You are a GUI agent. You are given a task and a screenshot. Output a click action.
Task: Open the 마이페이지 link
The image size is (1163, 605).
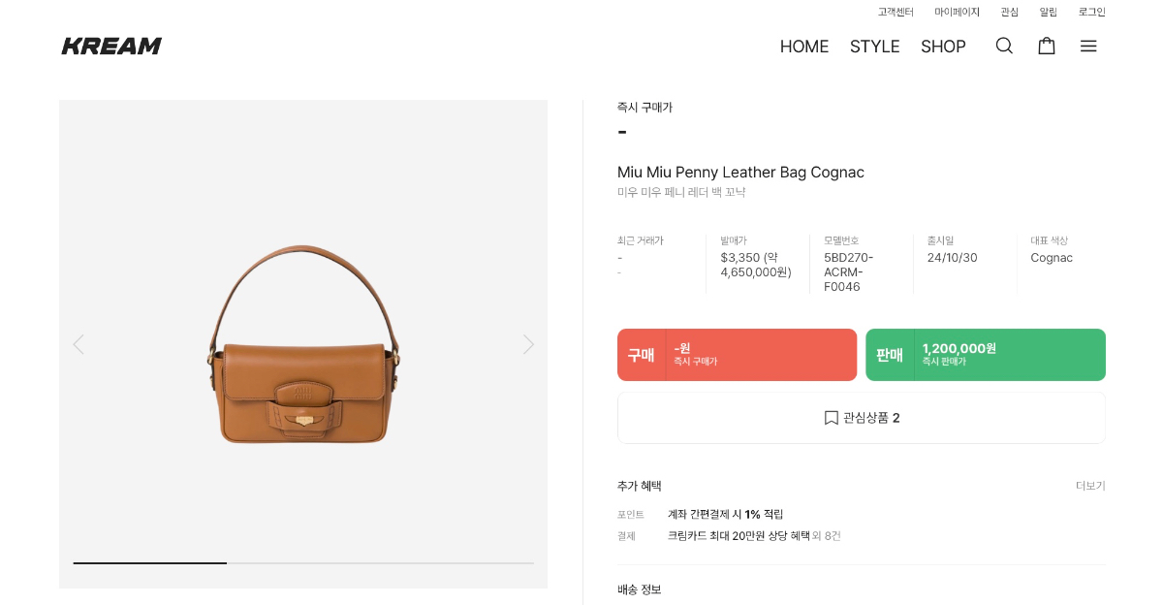pos(957,13)
